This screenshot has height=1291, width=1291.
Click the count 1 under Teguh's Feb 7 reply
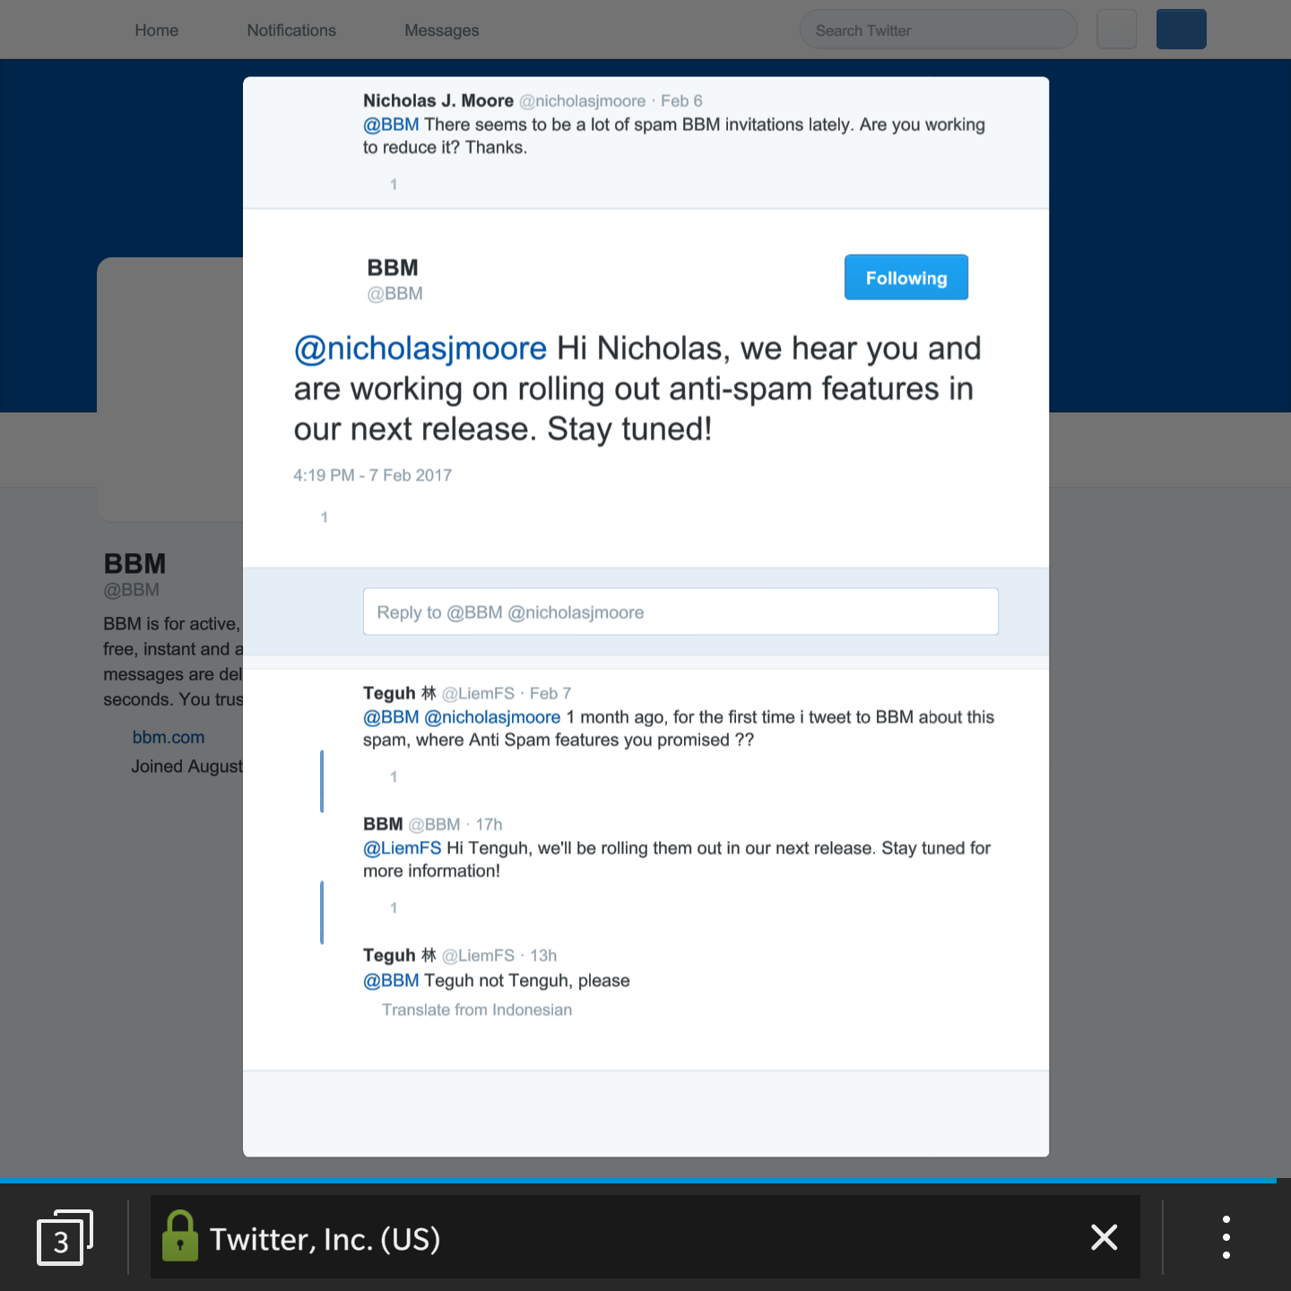pyautogui.click(x=394, y=776)
